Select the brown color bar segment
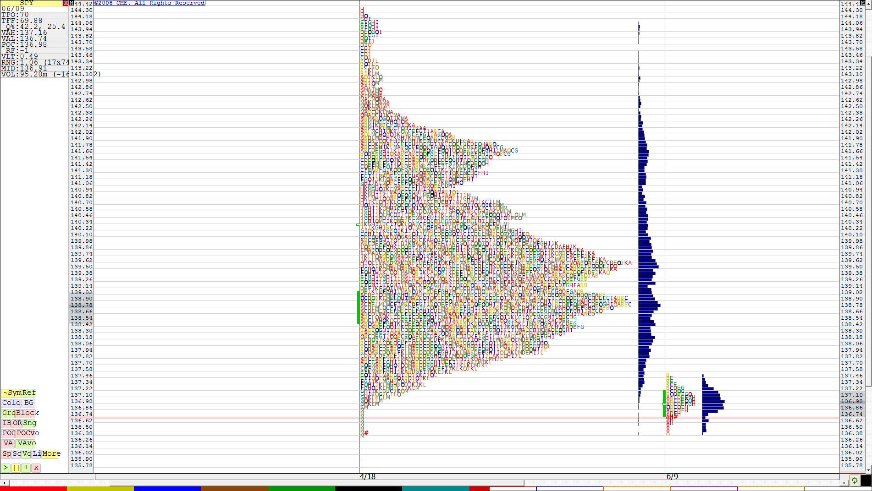The width and height of the screenshot is (872, 491). click(x=234, y=489)
